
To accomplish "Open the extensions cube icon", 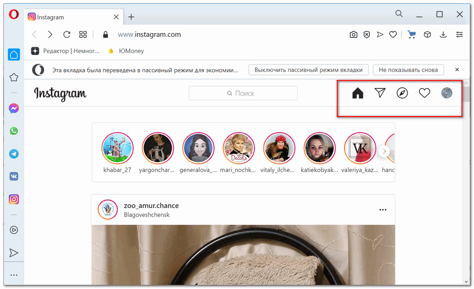I will point(427,35).
